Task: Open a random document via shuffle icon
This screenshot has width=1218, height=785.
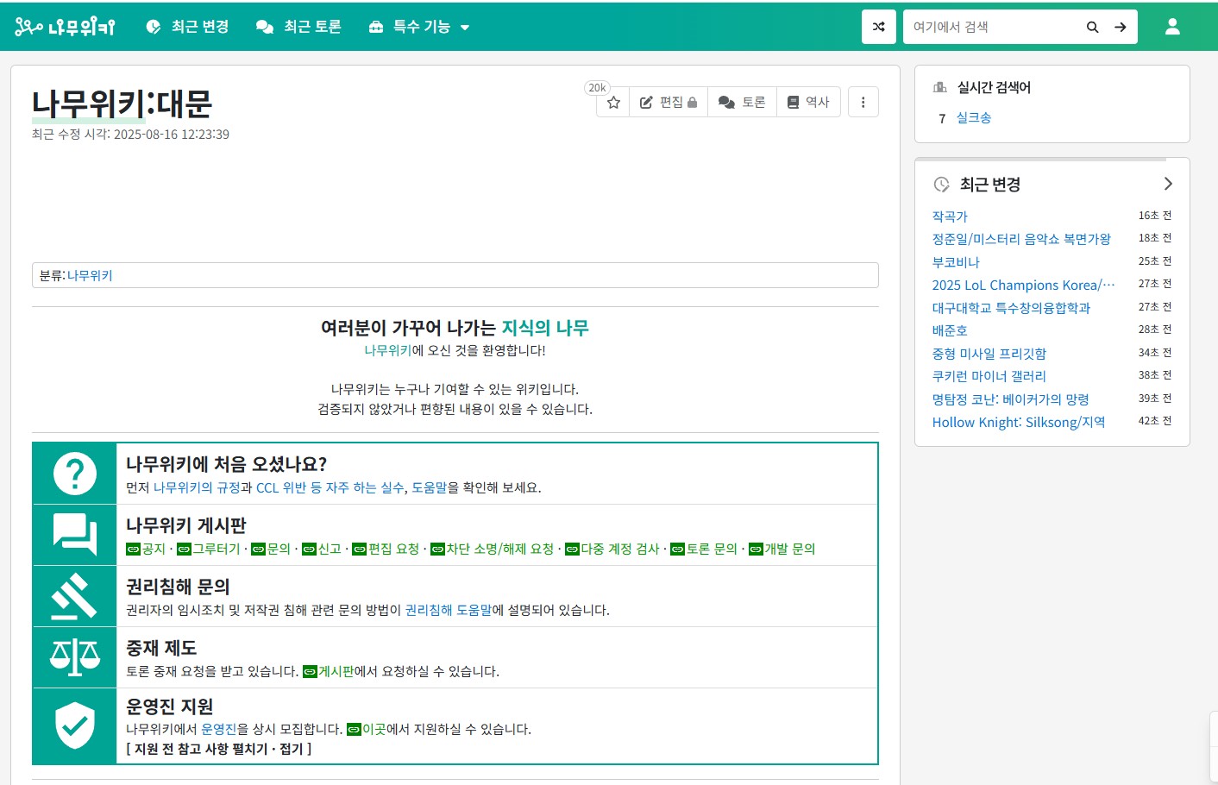Action: [x=878, y=27]
